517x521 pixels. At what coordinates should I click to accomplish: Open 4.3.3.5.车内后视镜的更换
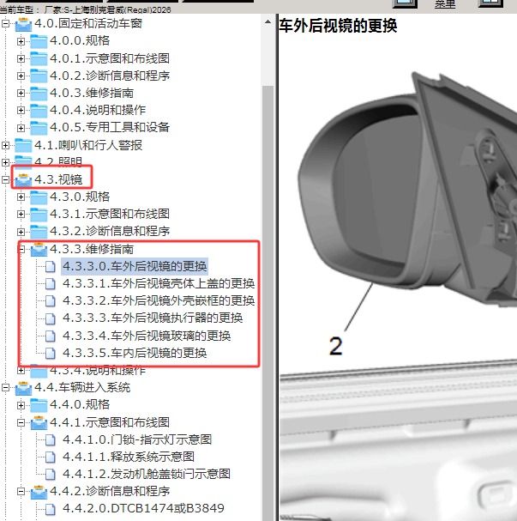[135, 354]
